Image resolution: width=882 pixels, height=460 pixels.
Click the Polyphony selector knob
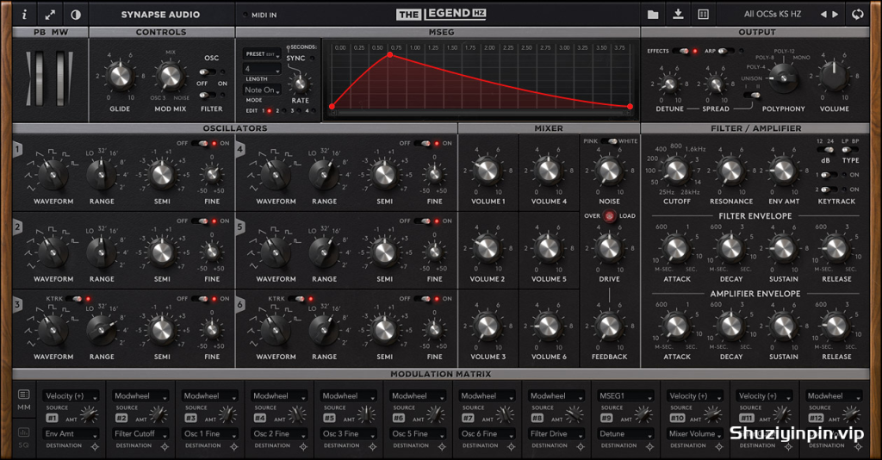click(783, 78)
